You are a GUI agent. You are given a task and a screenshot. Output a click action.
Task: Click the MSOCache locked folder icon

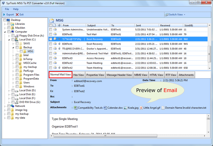(x=21, y=63)
